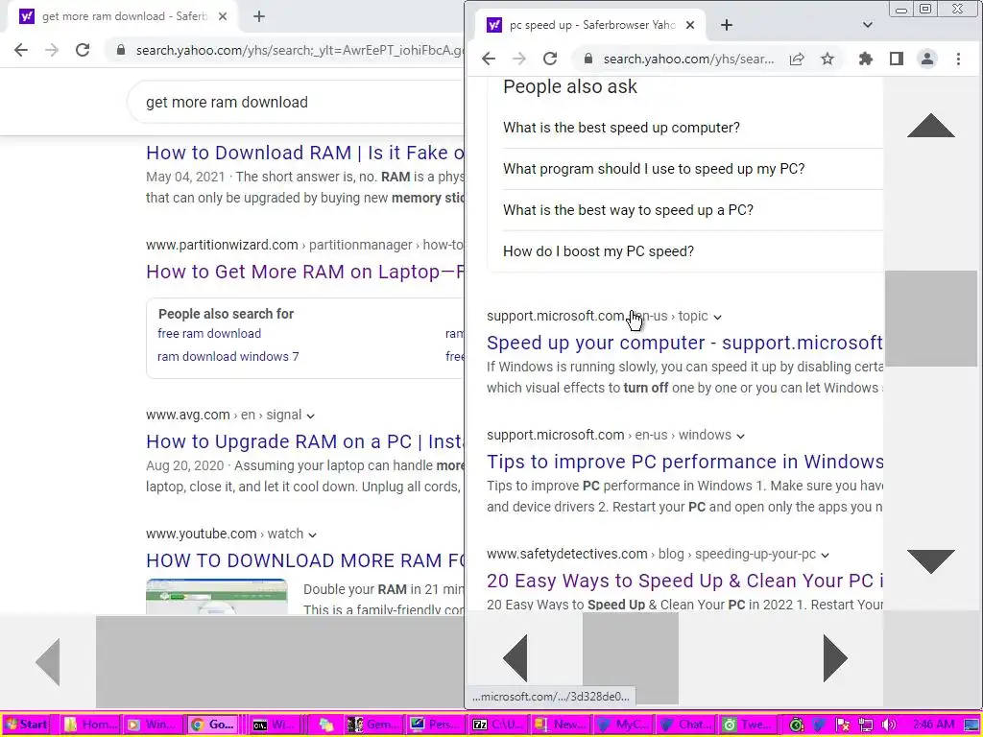This screenshot has height=737, width=983.
Task: Open the Chrome three-dot menu
Action: pyautogui.click(x=959, y=59)
